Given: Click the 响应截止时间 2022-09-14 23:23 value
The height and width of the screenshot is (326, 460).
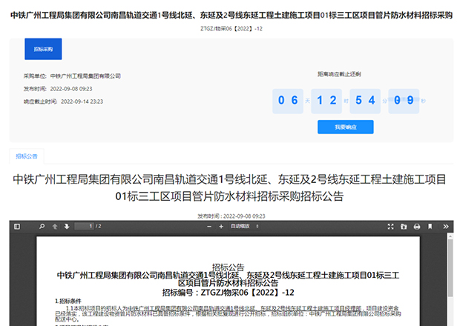Looking at the screenshot, I should pyautogui.click(x=82, y=102).
